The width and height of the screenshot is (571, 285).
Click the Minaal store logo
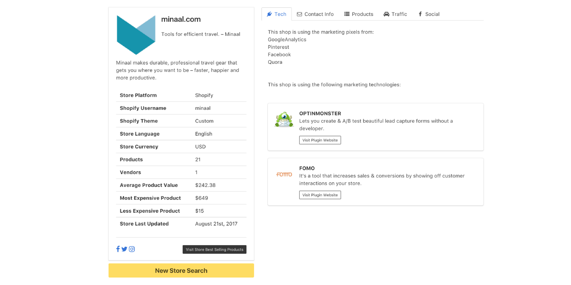[x=136, y=35]
